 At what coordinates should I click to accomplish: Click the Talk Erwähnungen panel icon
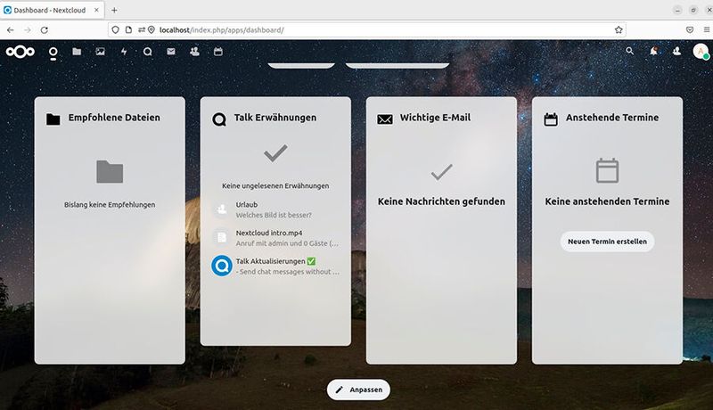coord(219,119)
